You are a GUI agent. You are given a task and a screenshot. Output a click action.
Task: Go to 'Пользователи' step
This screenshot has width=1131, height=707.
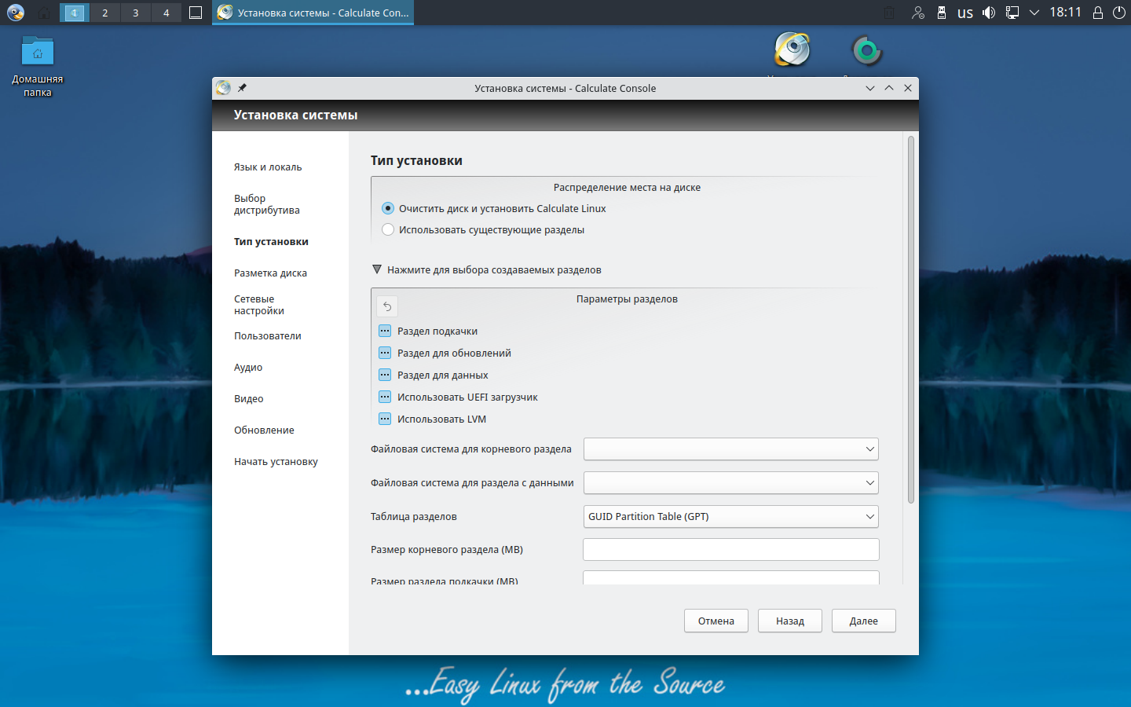pos(268,335)
